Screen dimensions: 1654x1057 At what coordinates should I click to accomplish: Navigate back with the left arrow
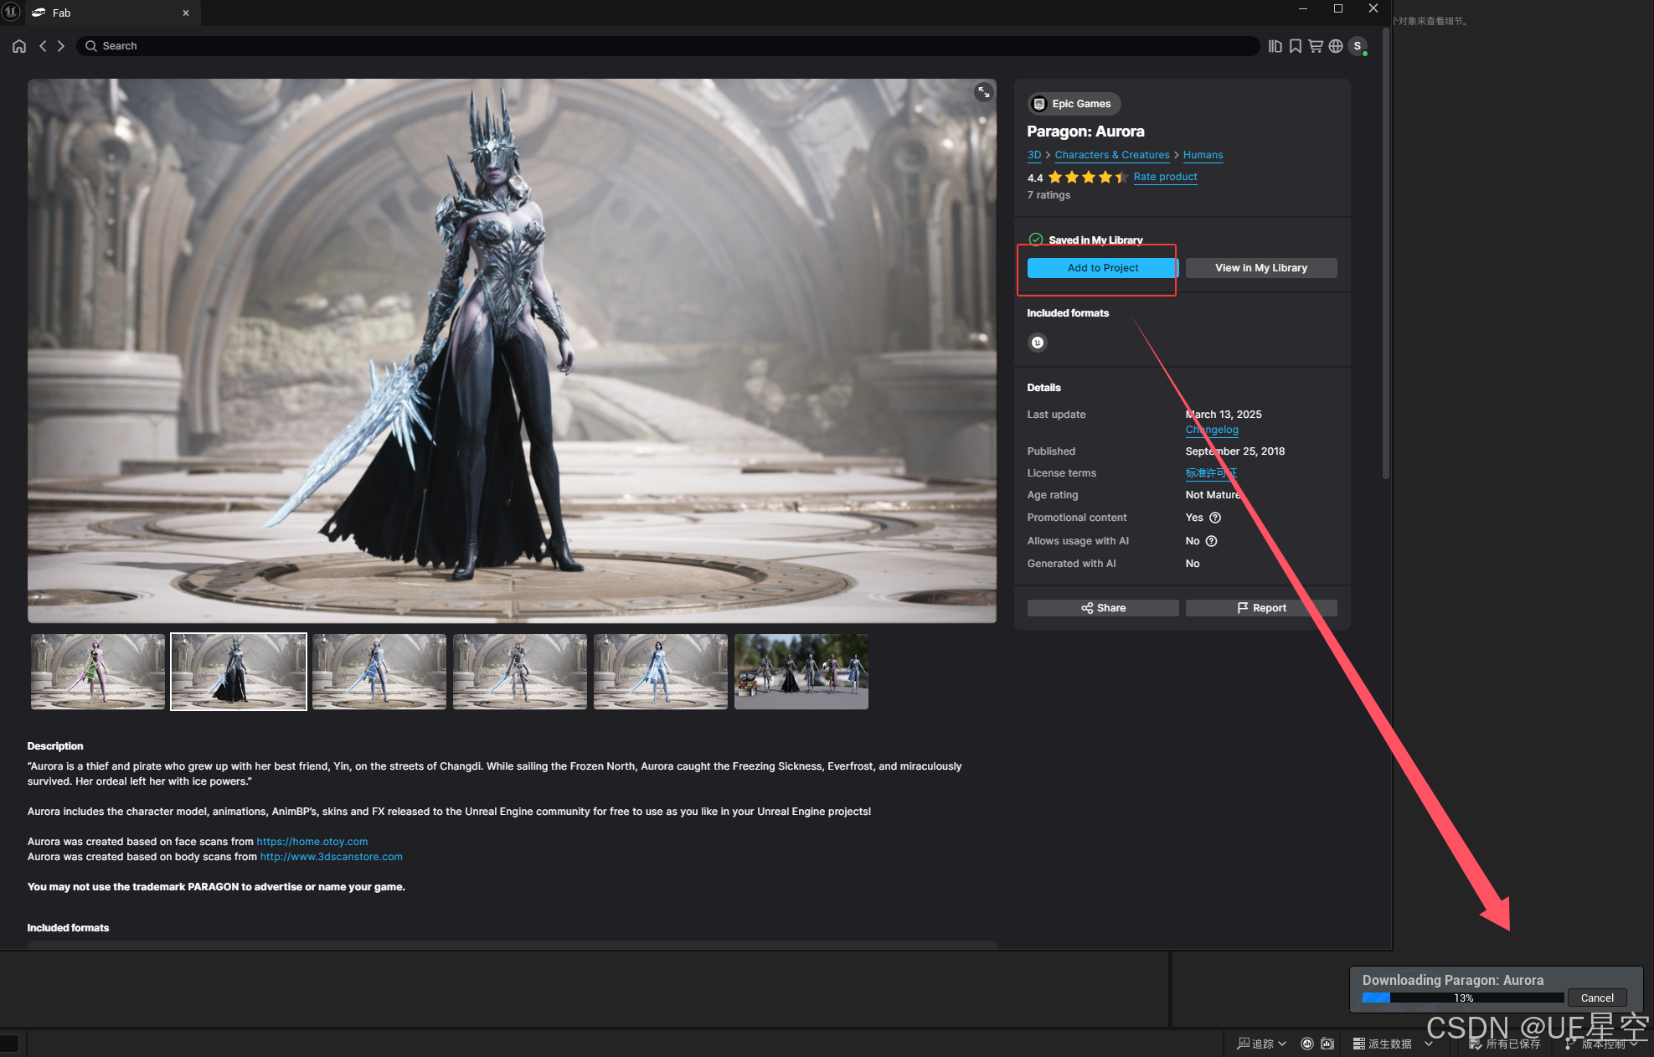(x=43, y=46)
